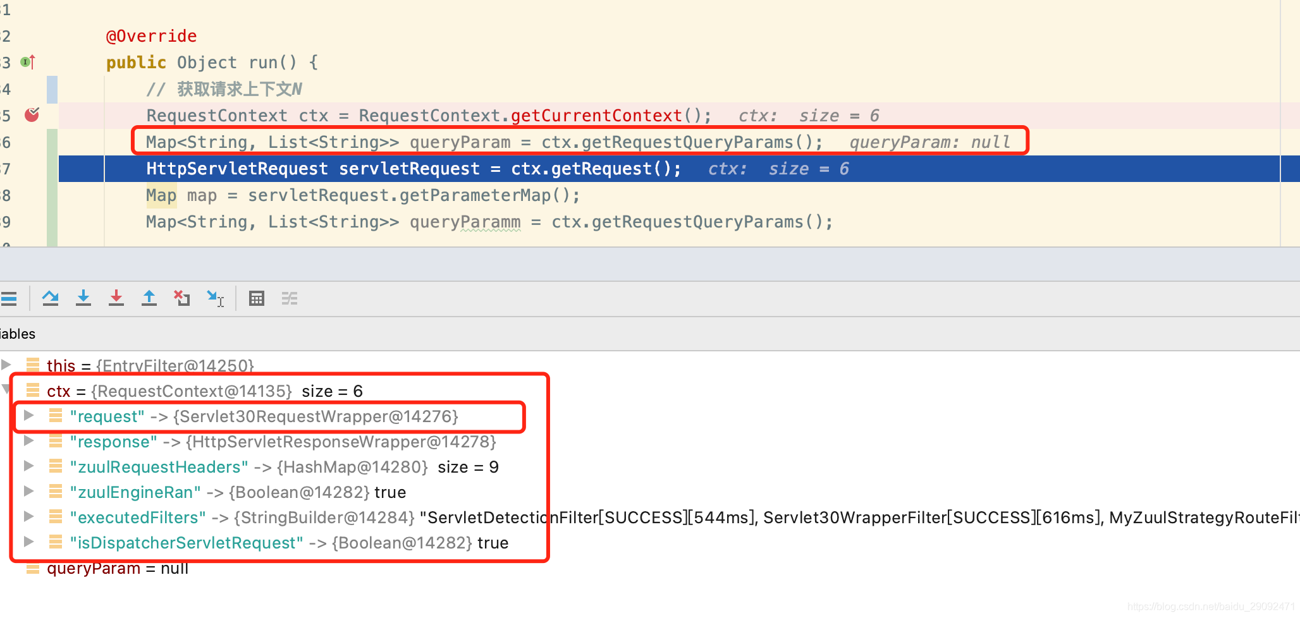Click the Step Over debugger icon
1300x618 pixels.
[x=51, y=298]
